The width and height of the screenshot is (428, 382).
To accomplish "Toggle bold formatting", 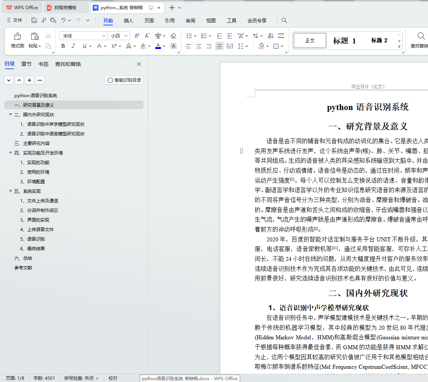I will coord(63,46).
